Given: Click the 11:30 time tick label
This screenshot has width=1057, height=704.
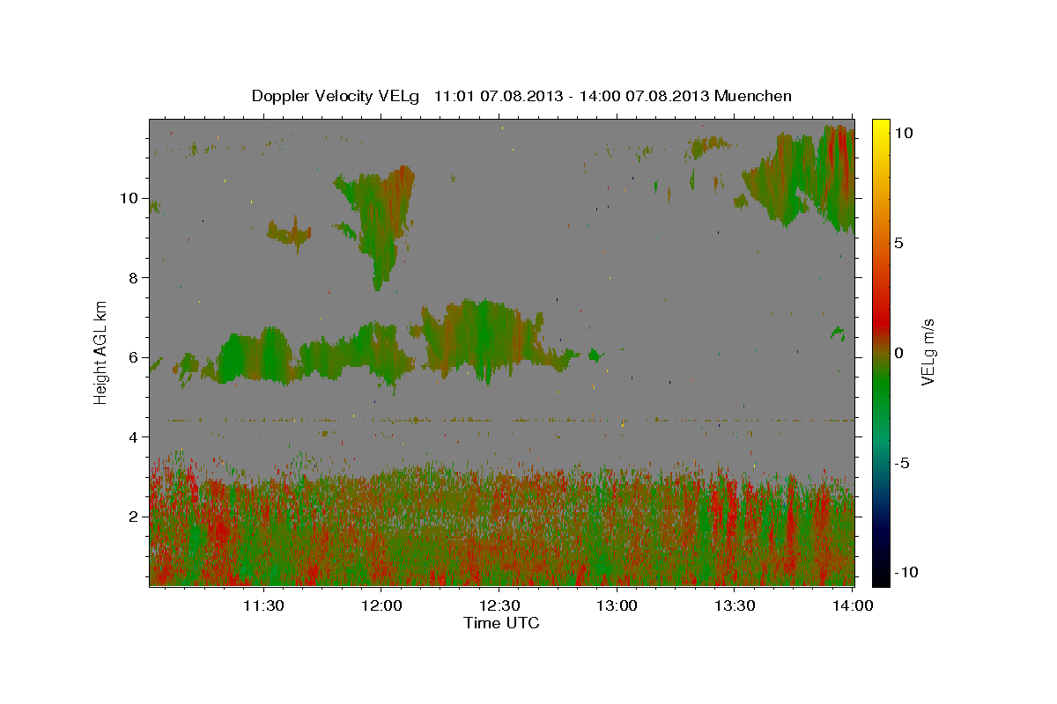Looking at the screenshot, I should (x=262, y=605).
